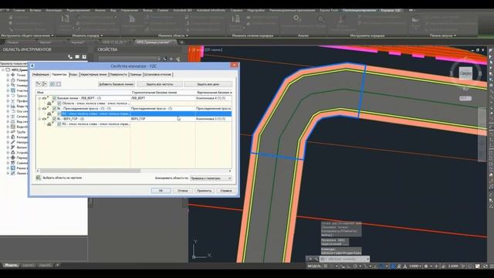Click the checked-box select-all icon in dialog toolbar

(52, 84)
